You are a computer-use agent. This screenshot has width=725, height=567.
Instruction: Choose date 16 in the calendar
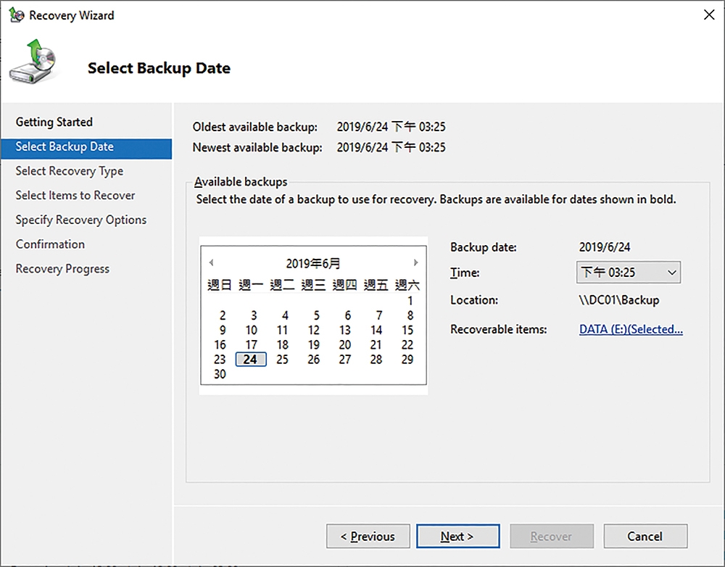click(220, 345)
